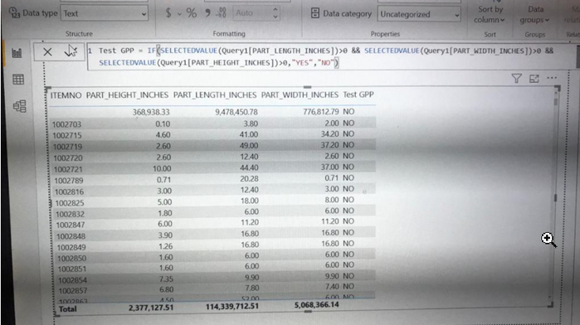Cancel the formula edit with X

tap(47, 51)
